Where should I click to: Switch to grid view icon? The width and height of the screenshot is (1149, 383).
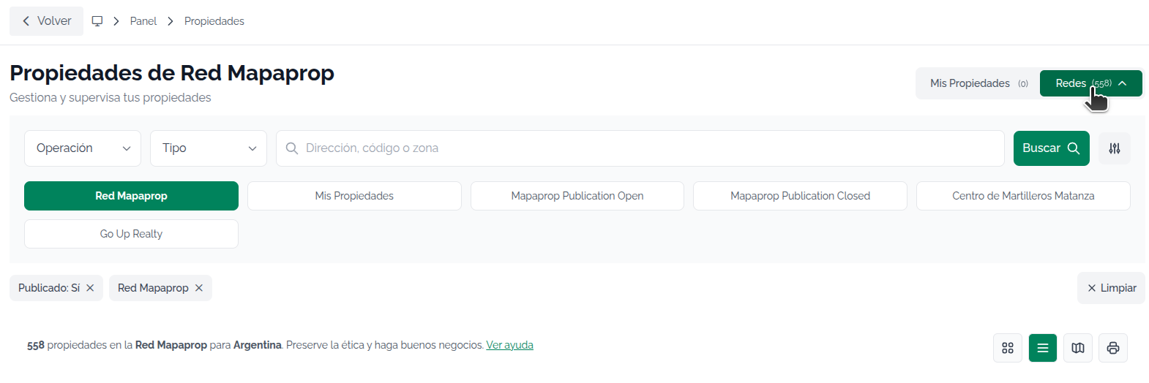tap(1008, 348)
